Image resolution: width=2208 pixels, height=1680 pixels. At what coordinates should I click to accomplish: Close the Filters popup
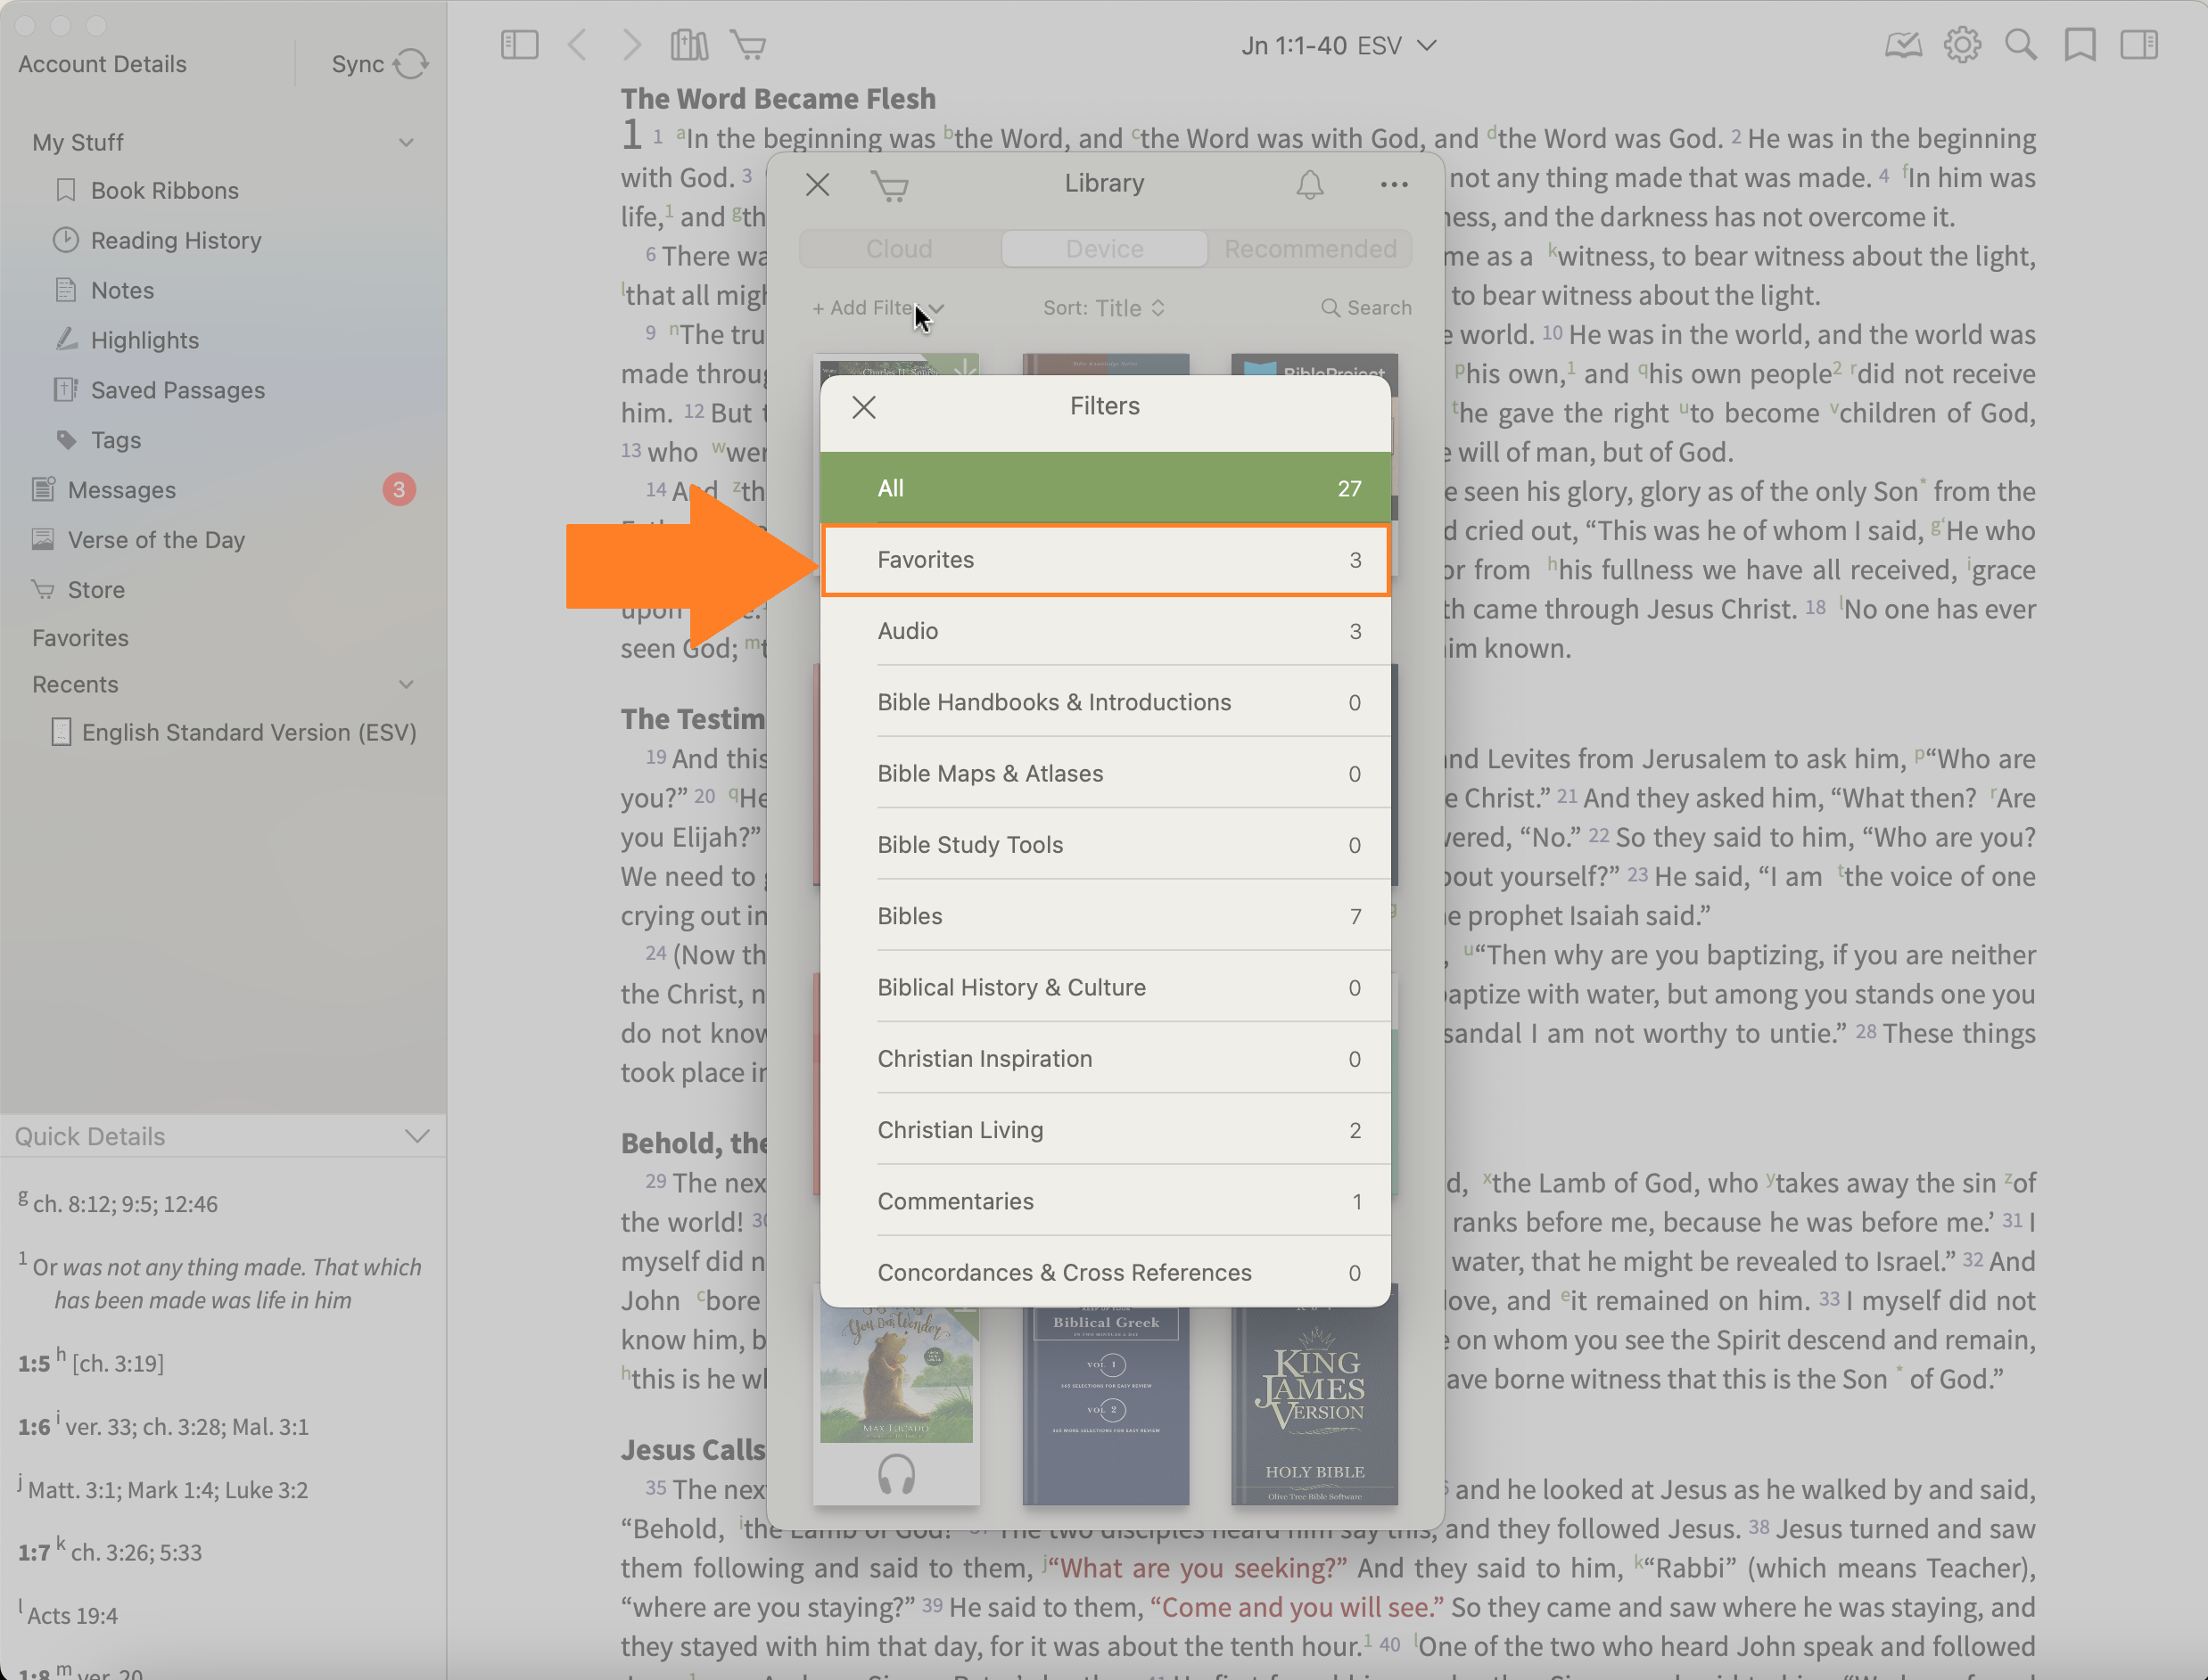coord(863,407)
